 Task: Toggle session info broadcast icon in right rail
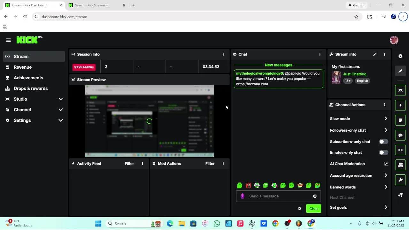pyautogui.click(x=400, y=150)
